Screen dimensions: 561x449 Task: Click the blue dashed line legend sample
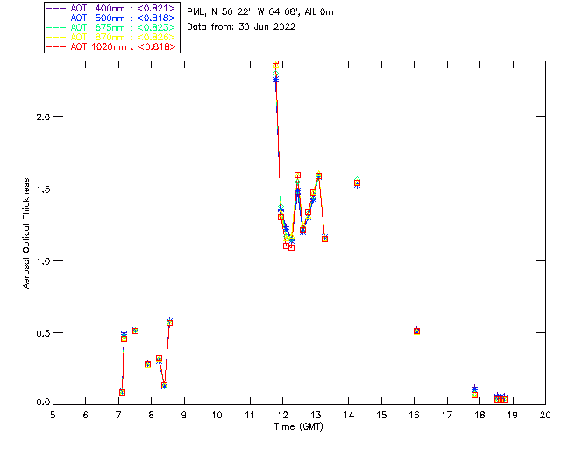(x=56, y=18)
